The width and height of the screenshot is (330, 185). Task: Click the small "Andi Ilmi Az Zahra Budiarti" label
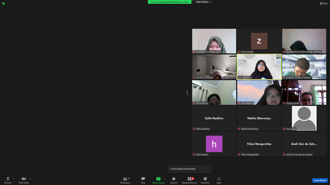(299, 155)
